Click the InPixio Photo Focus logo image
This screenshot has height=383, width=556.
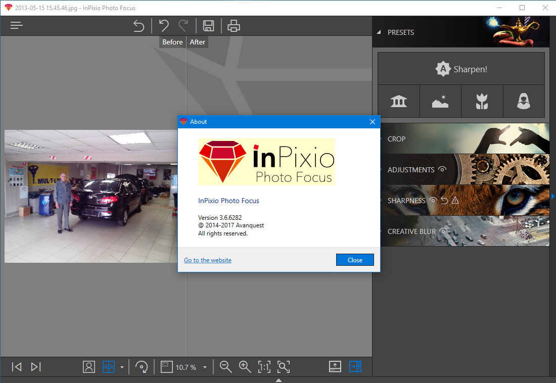tap(267, 162)
